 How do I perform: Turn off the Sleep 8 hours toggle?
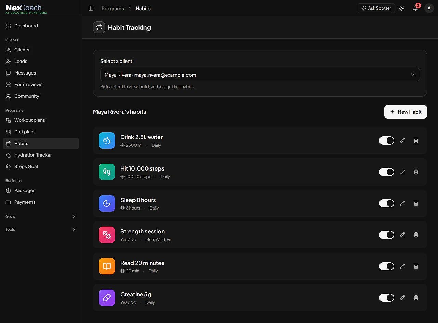387,203
